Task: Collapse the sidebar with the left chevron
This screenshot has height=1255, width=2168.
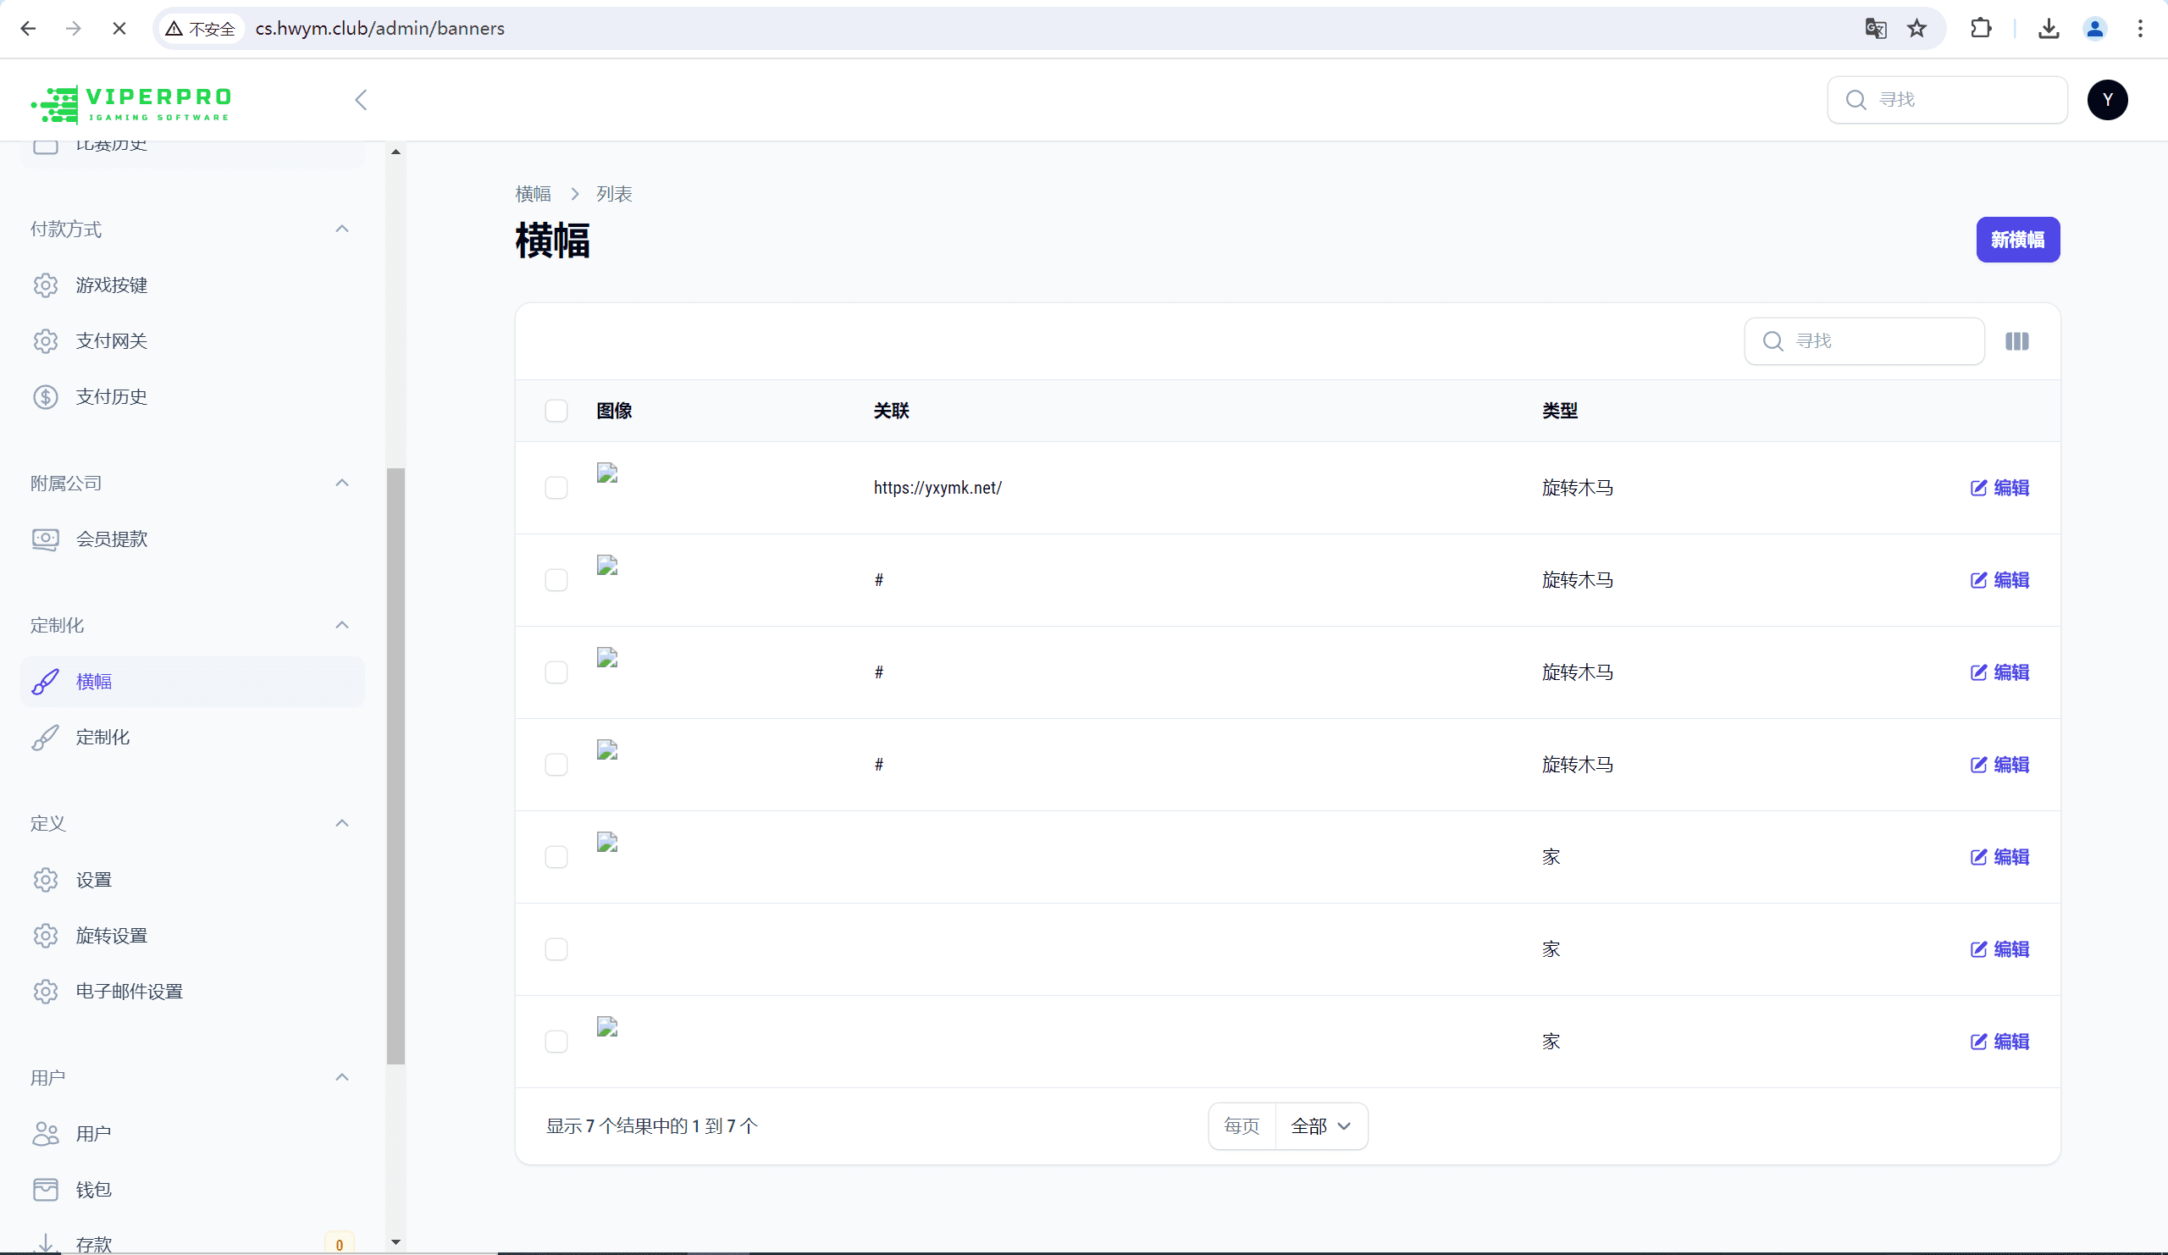Action: pyautogui.click(x=361, y=100)
